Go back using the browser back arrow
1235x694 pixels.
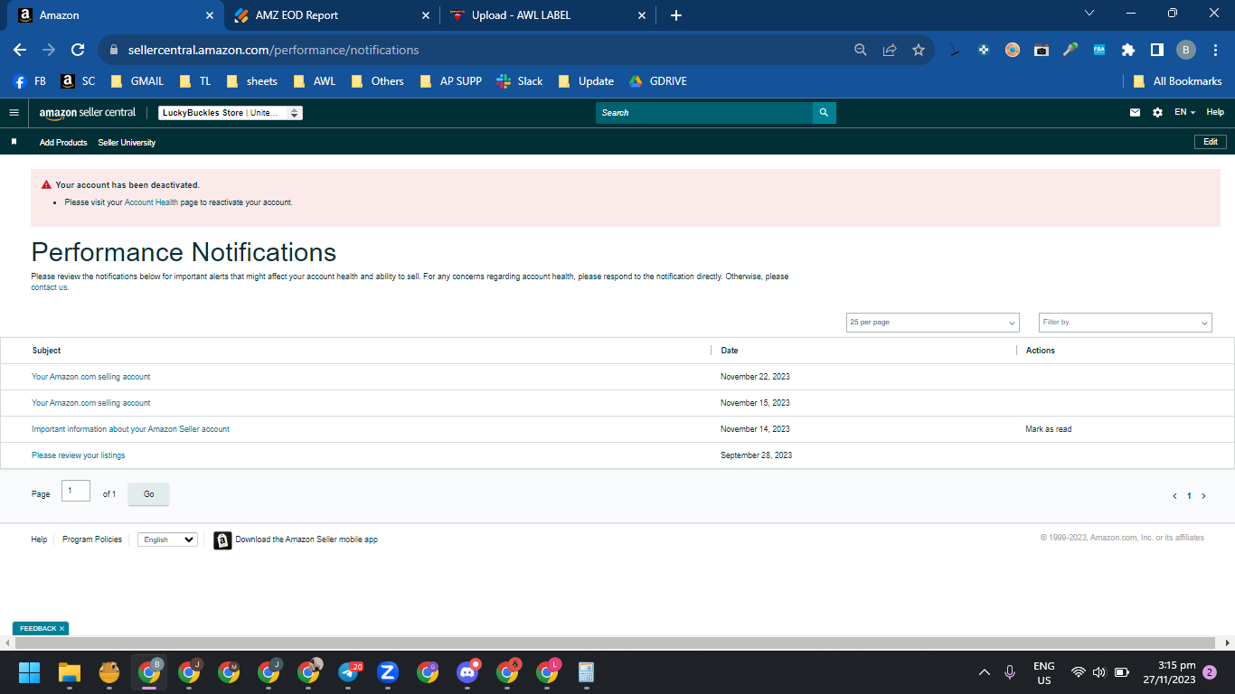pyautogui.click(x=20, y=51)
